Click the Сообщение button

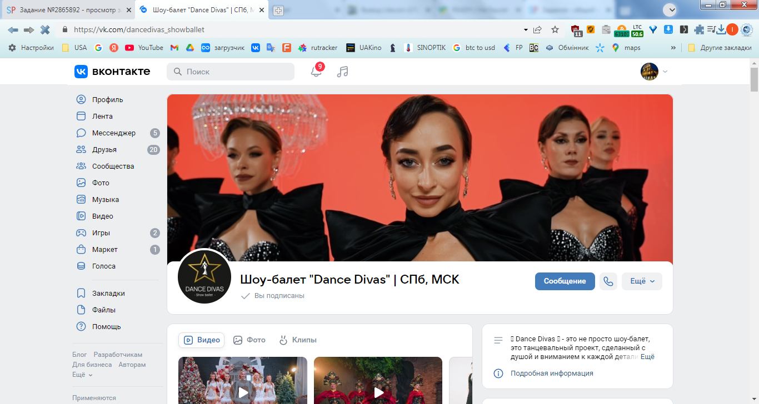(x=565, y=281)
